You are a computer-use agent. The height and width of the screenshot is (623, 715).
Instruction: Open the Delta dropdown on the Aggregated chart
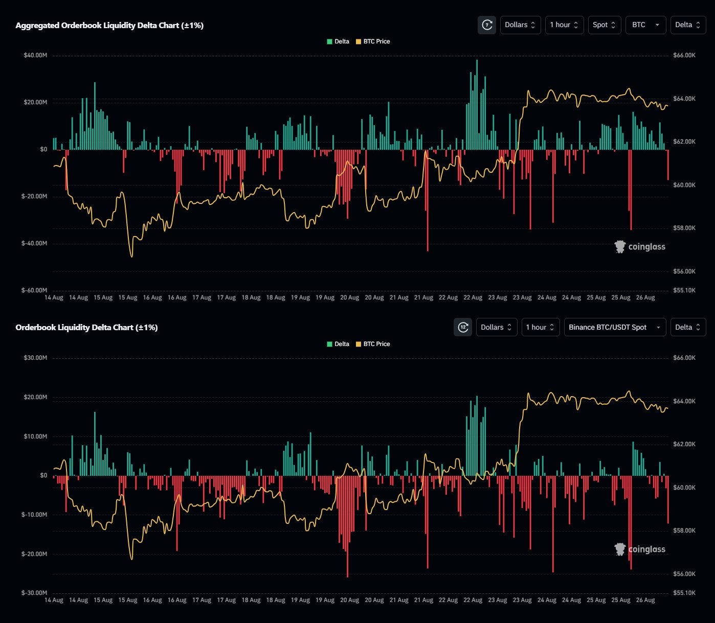point(688,25)
